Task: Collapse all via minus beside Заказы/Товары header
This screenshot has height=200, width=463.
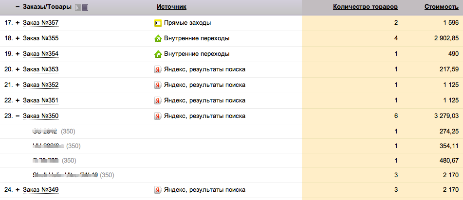Action: pos(18,7)
